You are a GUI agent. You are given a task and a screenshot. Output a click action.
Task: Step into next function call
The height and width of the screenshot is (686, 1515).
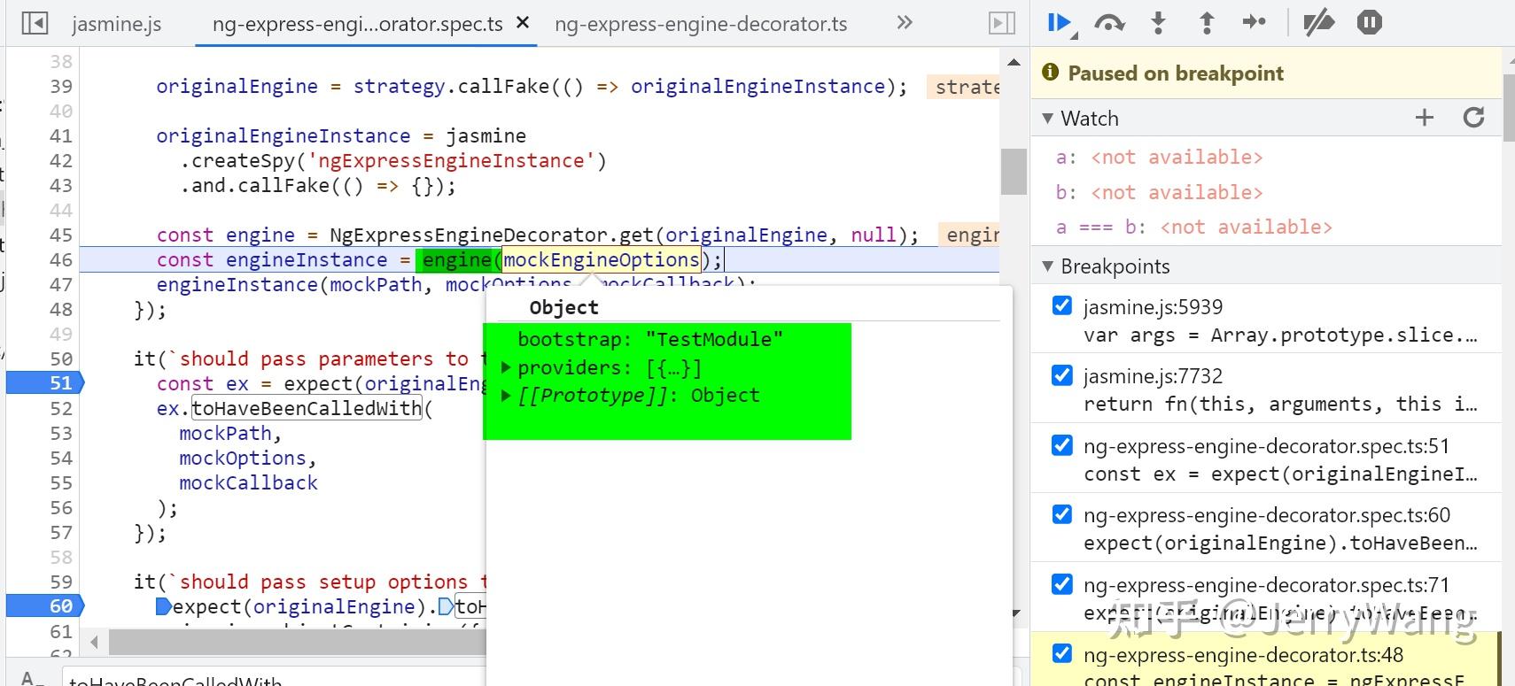pos(1158,23)
